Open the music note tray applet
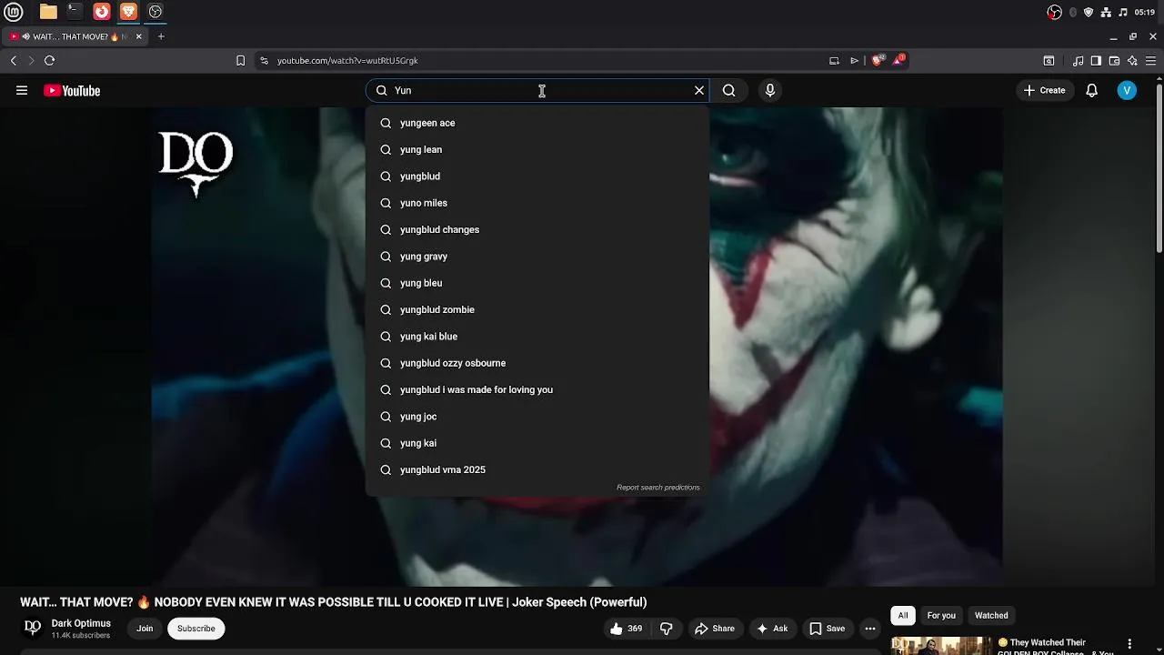The height and width of the screenshot is (655, 1164). pyautogui.click(x=1123, y=12)
